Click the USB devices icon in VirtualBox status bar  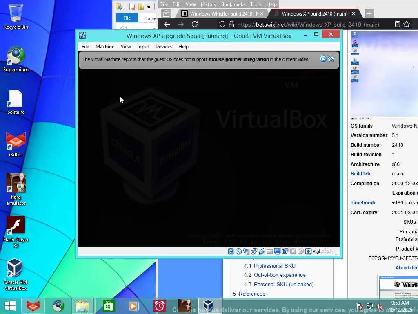[262, 251]
